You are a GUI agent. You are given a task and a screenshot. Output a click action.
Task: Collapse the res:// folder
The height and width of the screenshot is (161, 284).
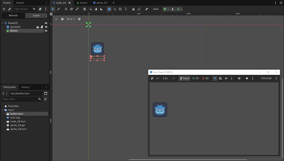point(3,110)
